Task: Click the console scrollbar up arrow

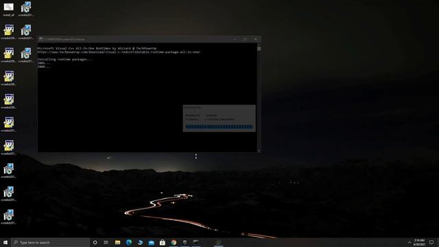Action: 259,45
